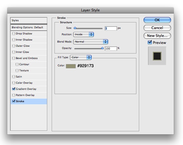Image resolution: width=183 pixels, height=145 pixels.
Task: Click the Size slider handle
Action: click(x=75, y=28)
